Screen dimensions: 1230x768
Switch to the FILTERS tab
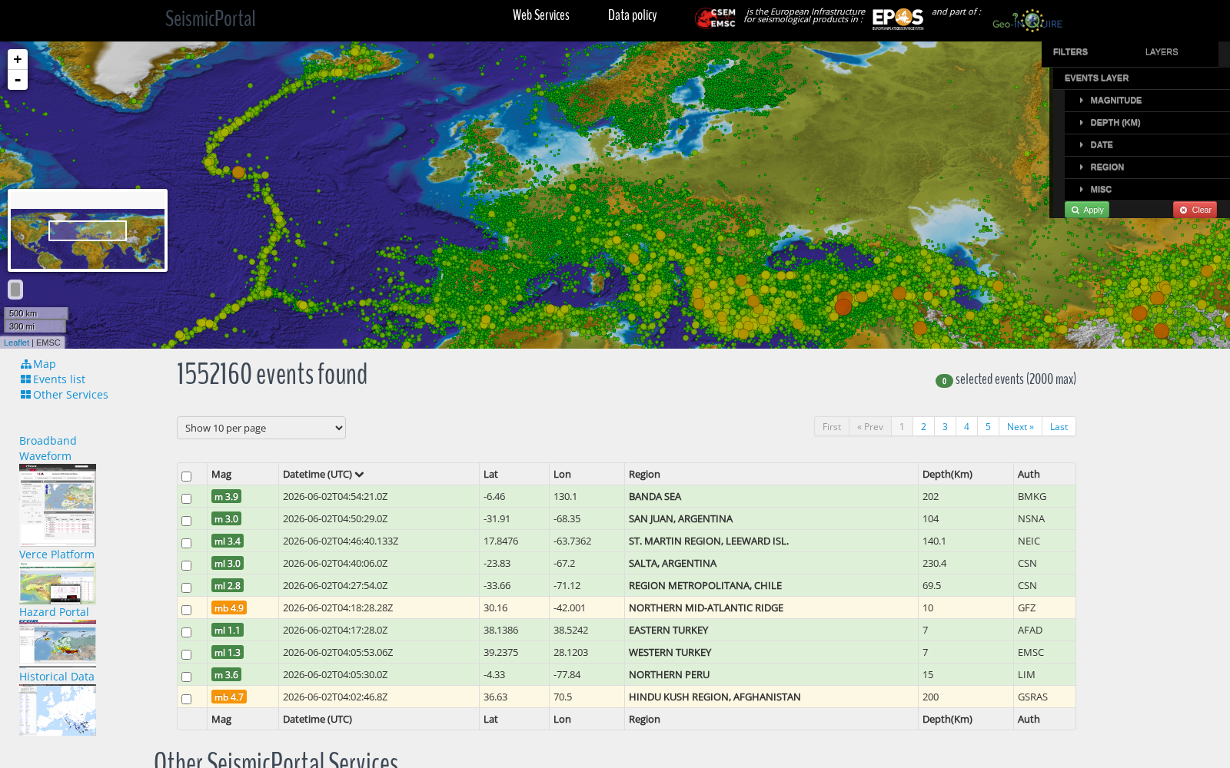tap(1070, 52)
